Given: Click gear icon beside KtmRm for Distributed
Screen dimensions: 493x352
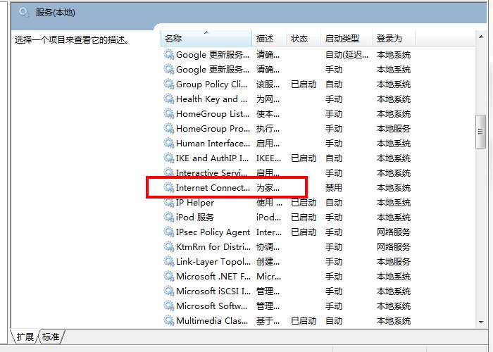Looking at the screenshot, I should pos(169,246).
